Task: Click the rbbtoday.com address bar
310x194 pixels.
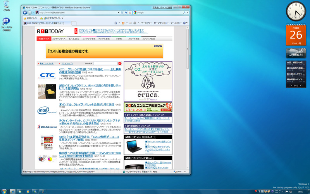Action: tap(78, 12)
